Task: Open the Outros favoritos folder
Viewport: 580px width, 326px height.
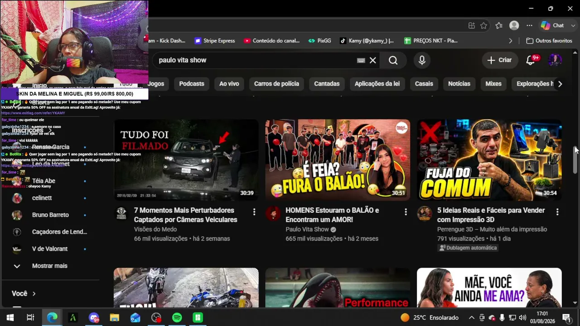Action: [x=549, y=41]
